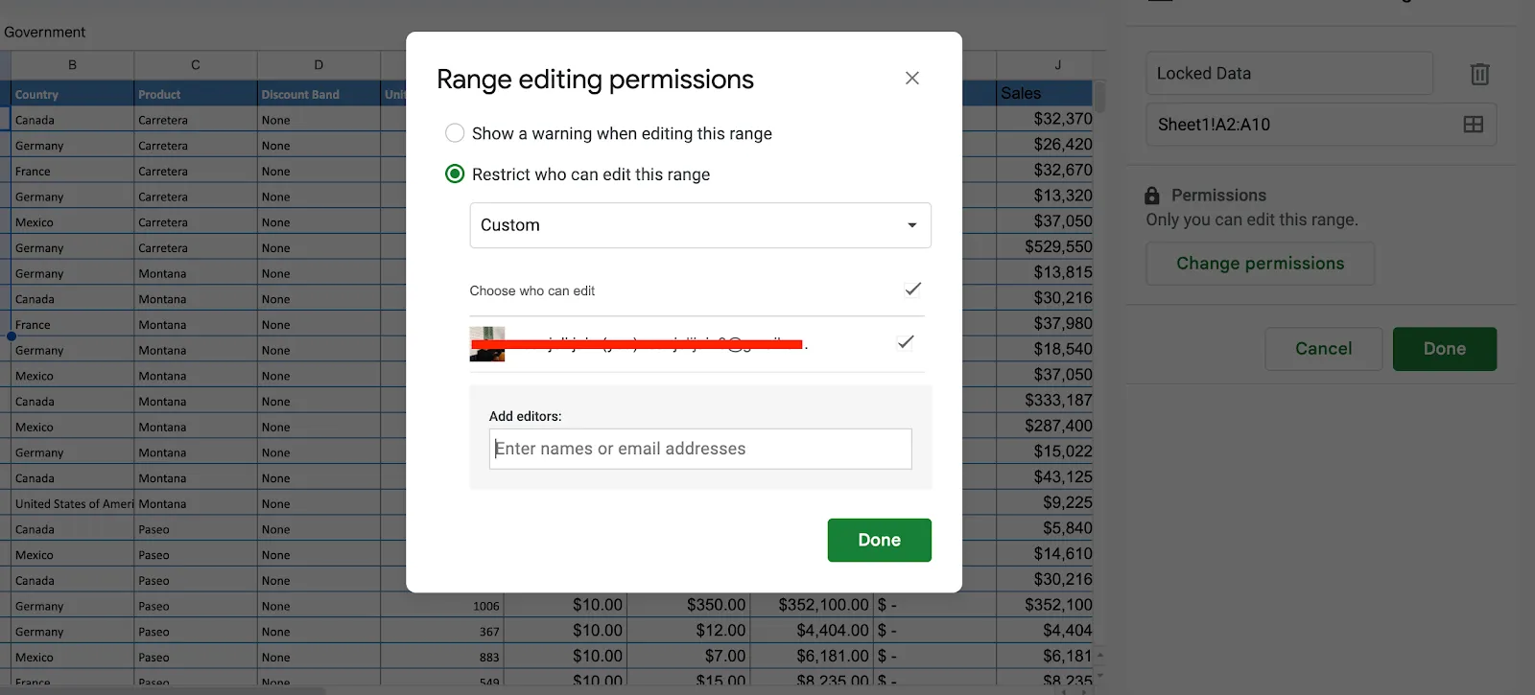Click the $7.00 cell
Viewport: 1535px width, 695px height.
point(688,656)
